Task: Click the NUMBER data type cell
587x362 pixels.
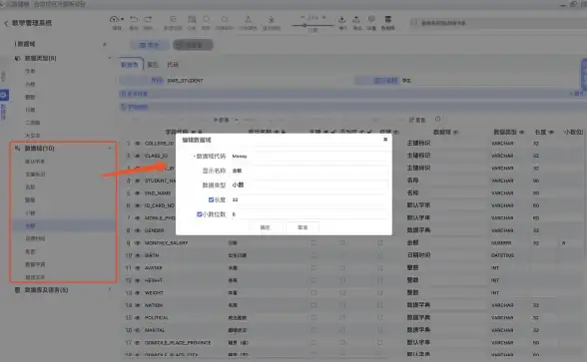Action: [x=501, y=242]
